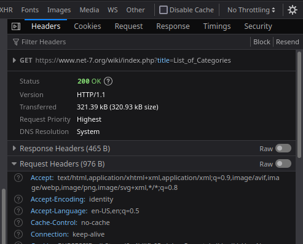Click the Block button
This screenshot has height=244, width=303.
(x=262, y=42)
